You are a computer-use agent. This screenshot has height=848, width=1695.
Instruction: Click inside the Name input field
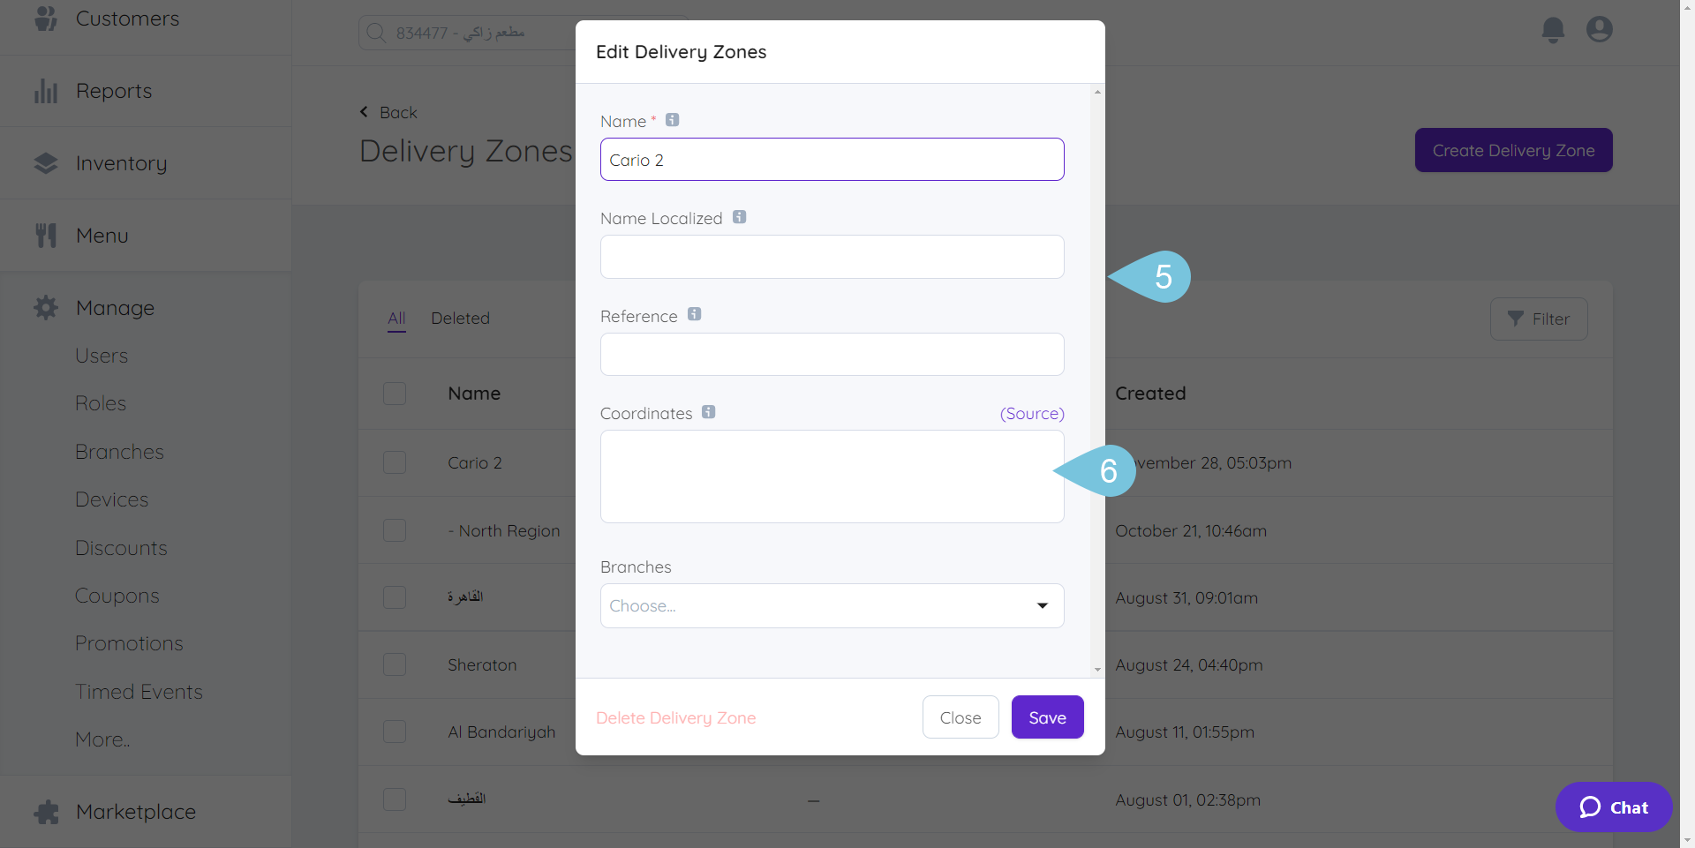832,160
